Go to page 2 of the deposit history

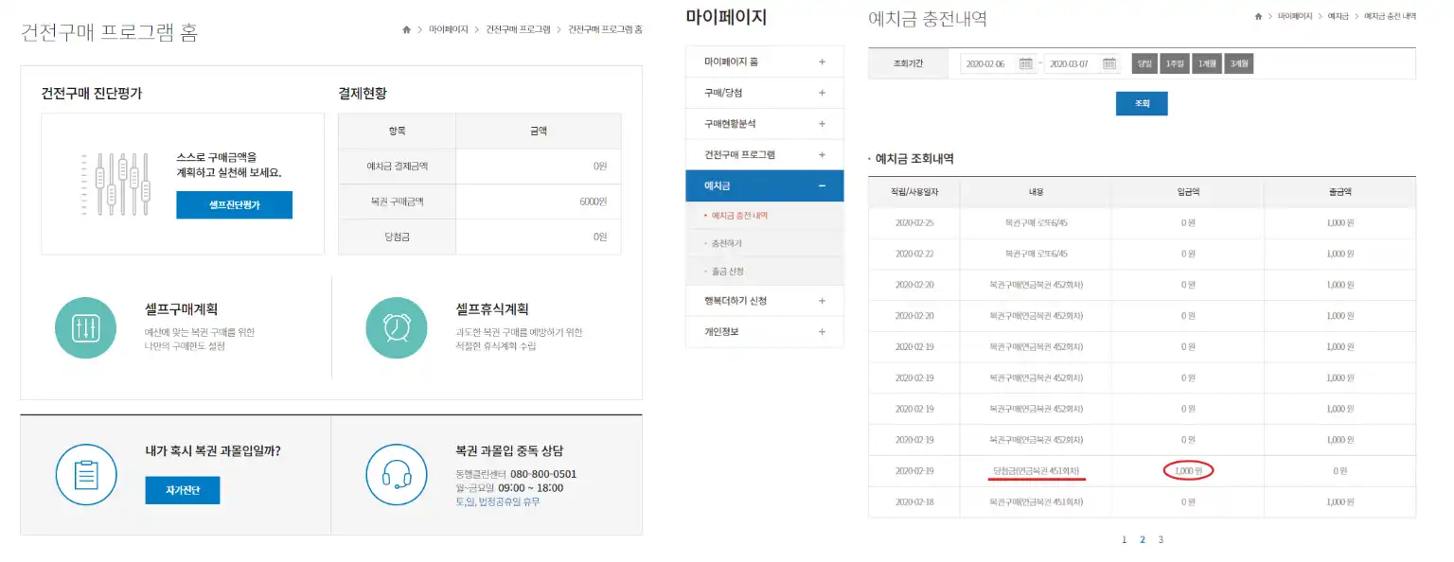pyautogui.click(x=1142, y=539)
